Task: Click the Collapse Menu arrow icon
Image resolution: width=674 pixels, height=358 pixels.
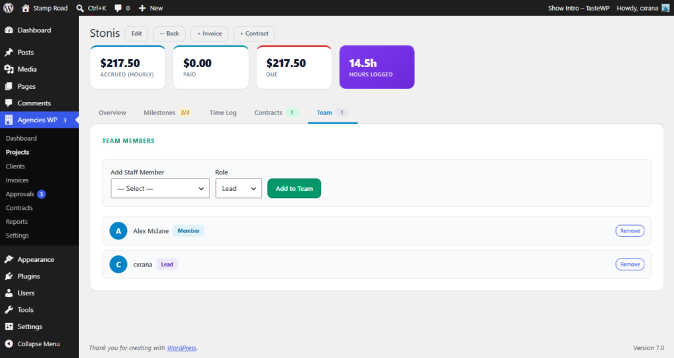Action: pos(9,344)
